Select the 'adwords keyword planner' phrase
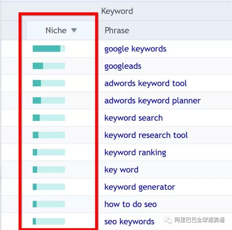Screen dimensions: 232x230 coord(153,101)
